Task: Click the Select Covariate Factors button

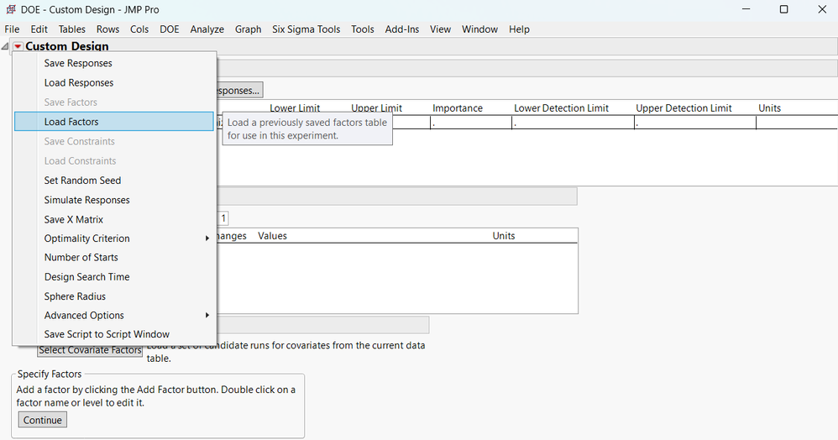Action: click(x=91, y=350)
